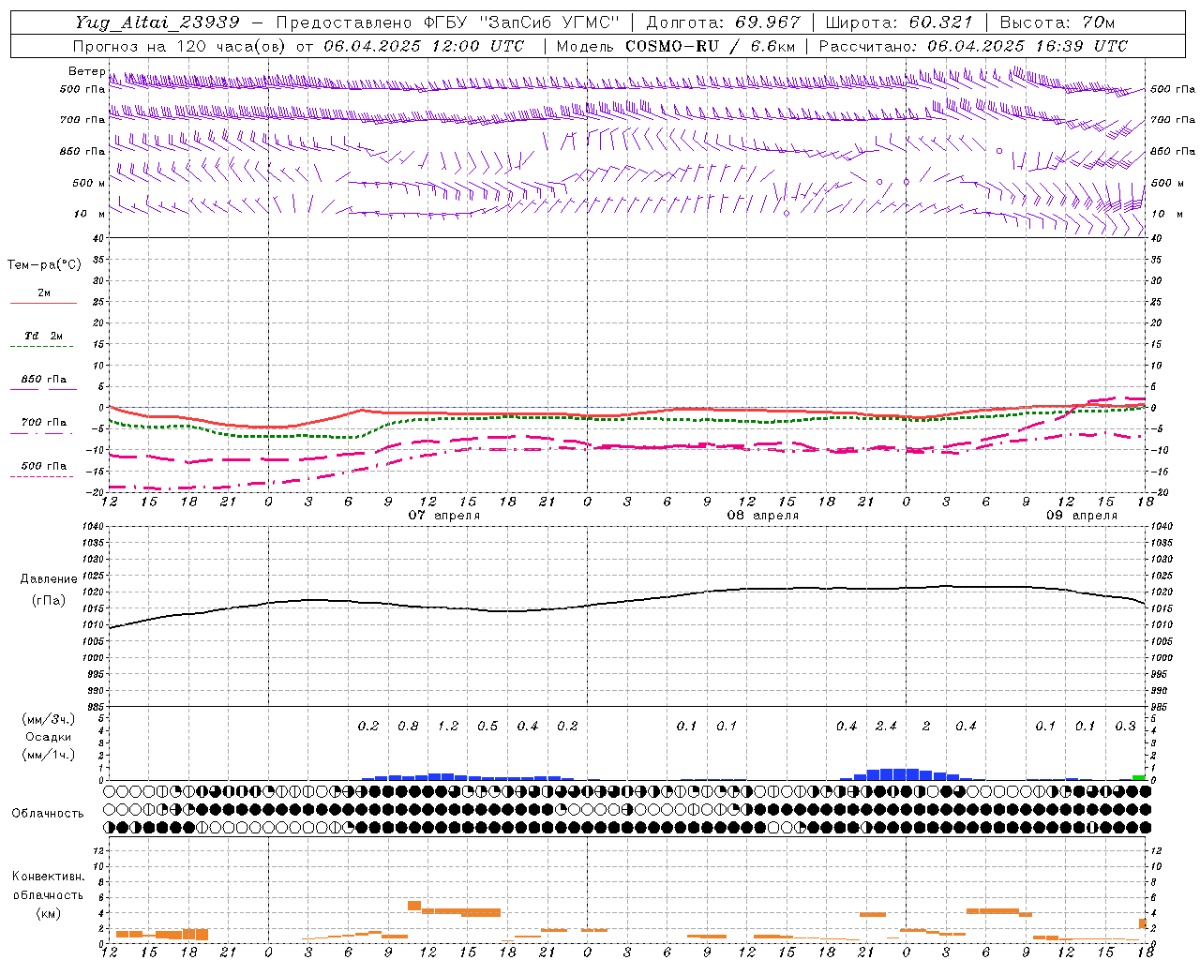Click the 0.8 precipitation value
This screenshot has height=960, width=1200.
408,727
